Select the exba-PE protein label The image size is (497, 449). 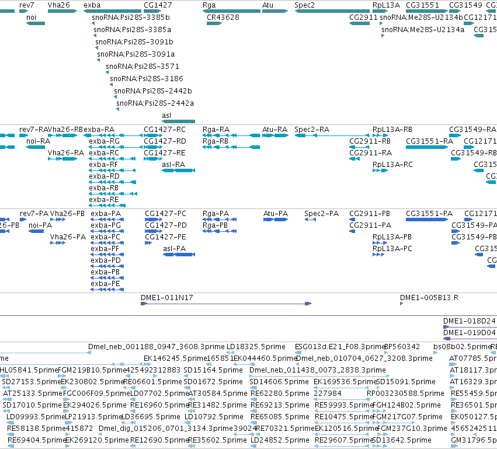point(105,284)
